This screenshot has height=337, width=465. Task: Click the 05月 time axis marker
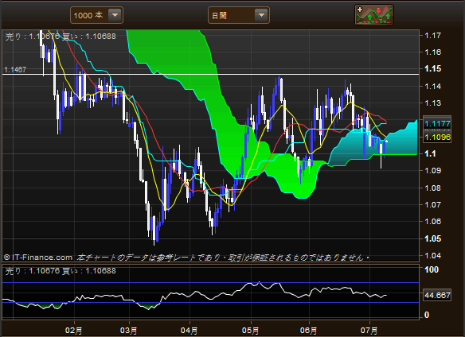pos(250,331)
